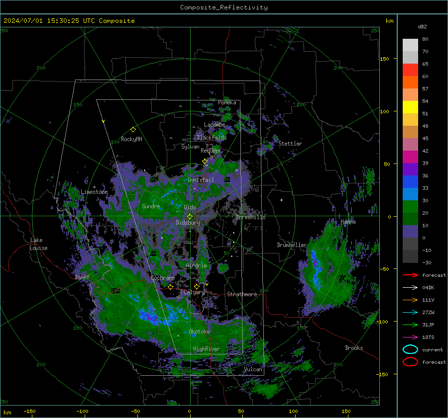Click the Sundre city label
Screen dimensions: 448x418
[x=151, y=206]
